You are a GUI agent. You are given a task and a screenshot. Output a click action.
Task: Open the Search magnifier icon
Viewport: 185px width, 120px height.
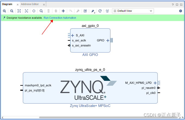[41, 11]
